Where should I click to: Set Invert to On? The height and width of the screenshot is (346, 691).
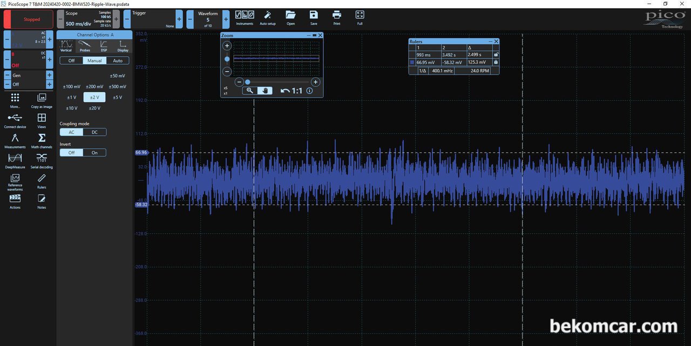pyautogui.click(x=94, y=153)
